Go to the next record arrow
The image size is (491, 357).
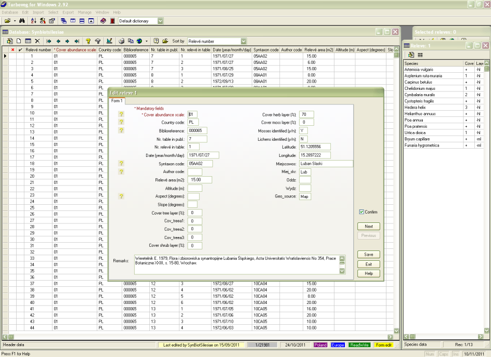pos(67,41)
